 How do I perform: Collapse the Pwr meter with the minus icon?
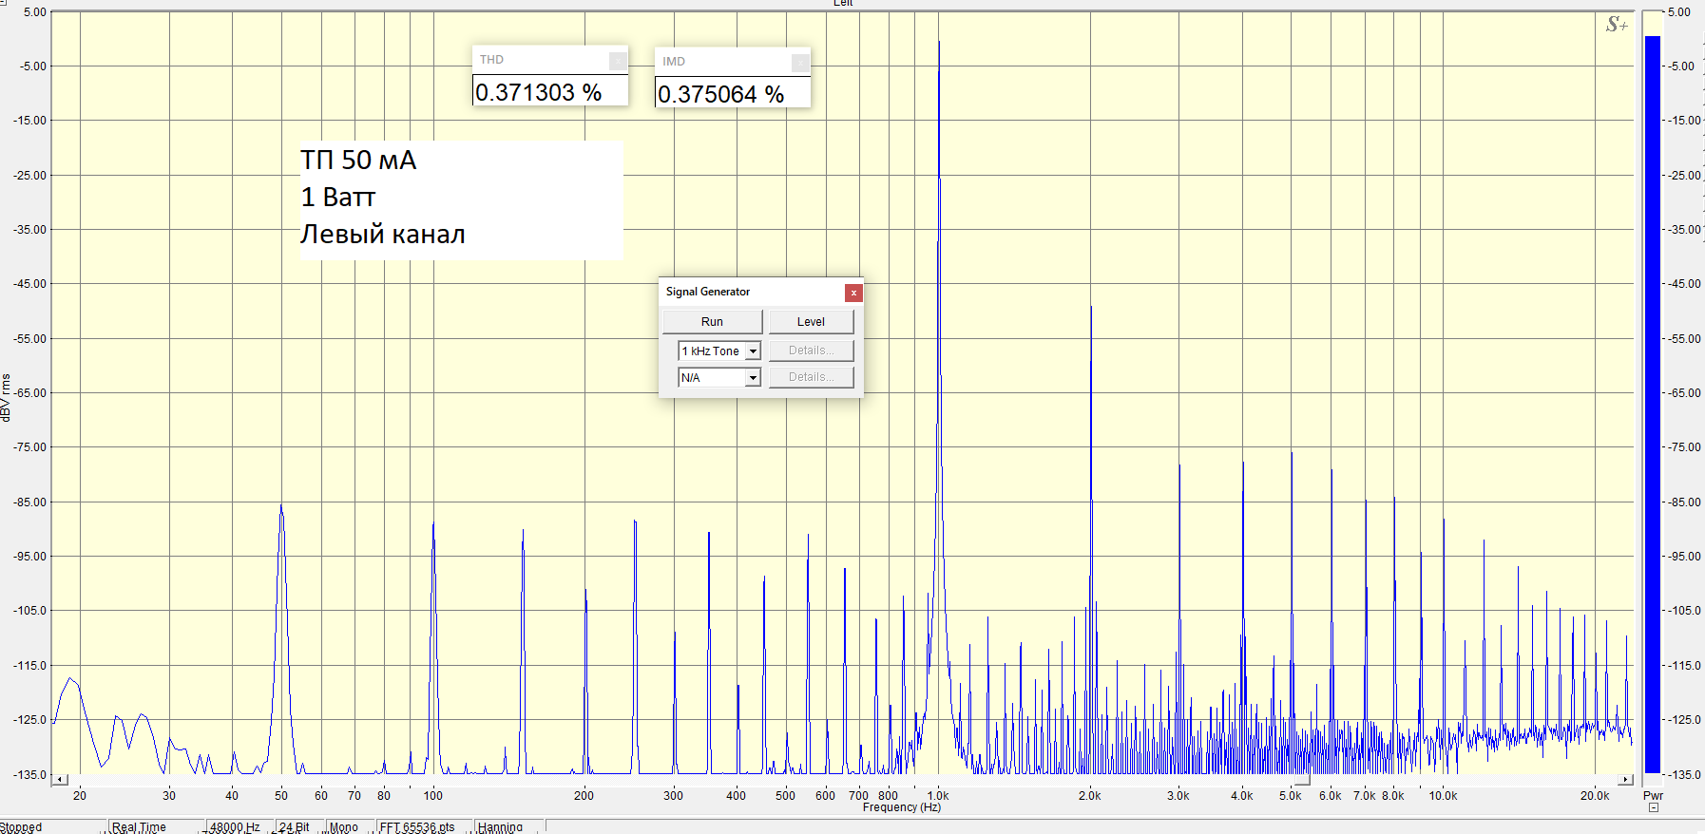[x=1654, y=808]
